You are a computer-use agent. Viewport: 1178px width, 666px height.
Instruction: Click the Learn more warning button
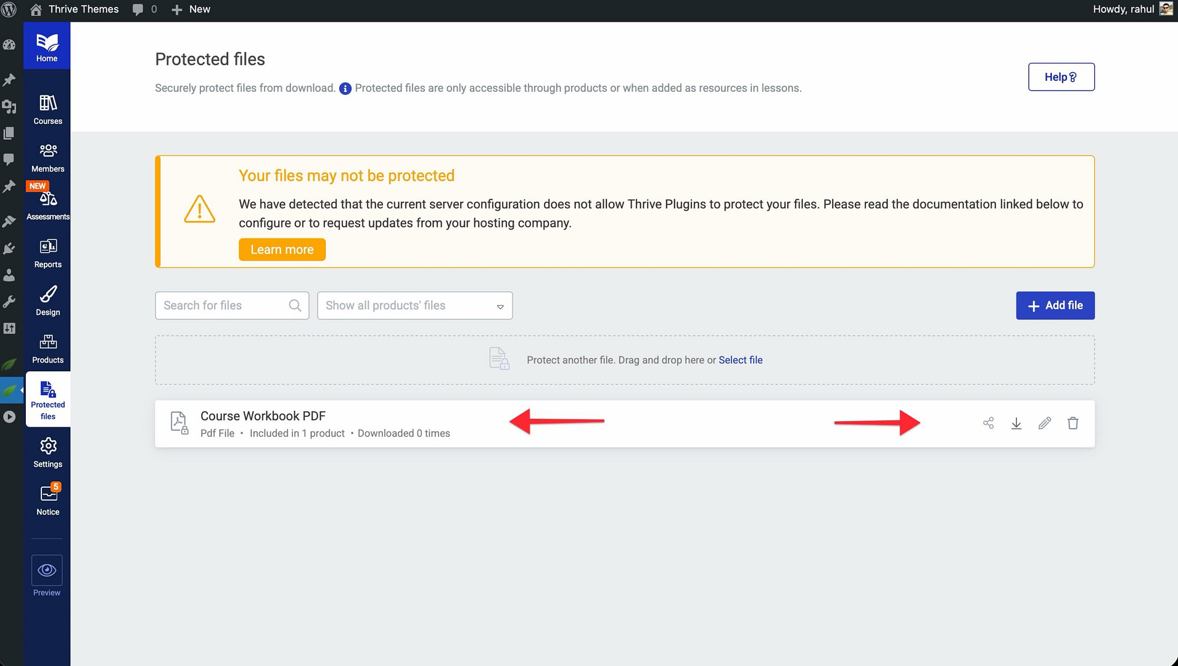(x=282, y=250)
